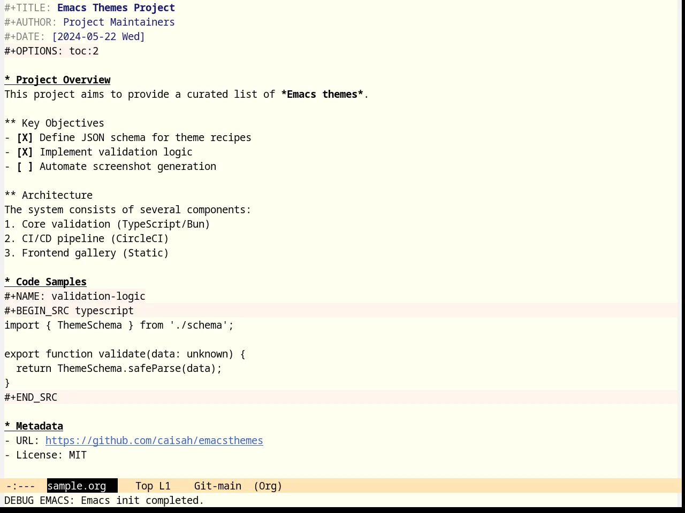Click the 'return ThemeSchema.safeParse(data);' line

coord(119,369)
